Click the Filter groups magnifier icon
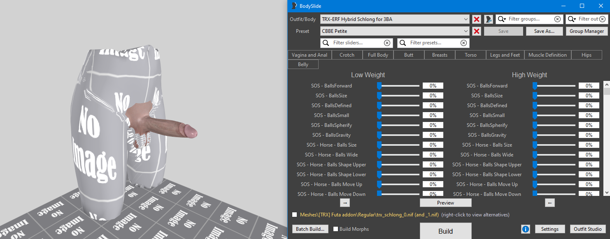Viewport: 610px width, 239px height. click(x=502, y=19)
